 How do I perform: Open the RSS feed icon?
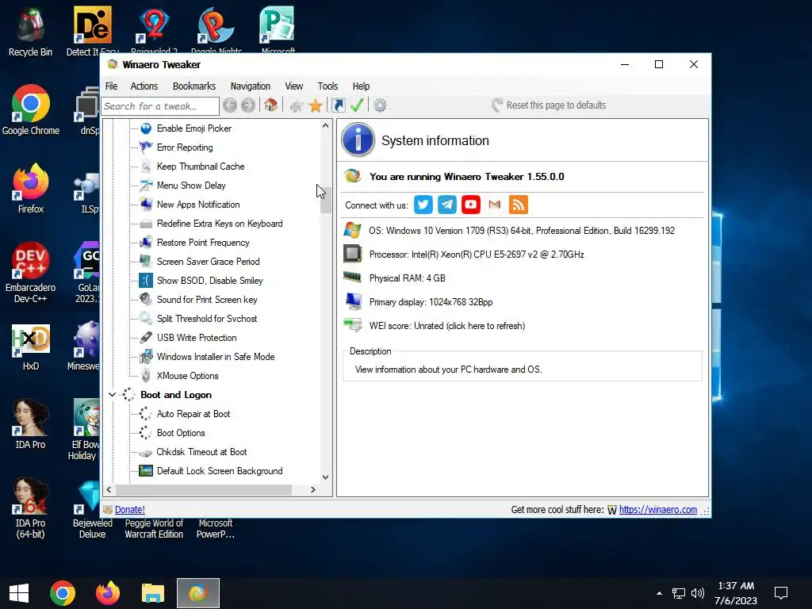coord(519,205)
